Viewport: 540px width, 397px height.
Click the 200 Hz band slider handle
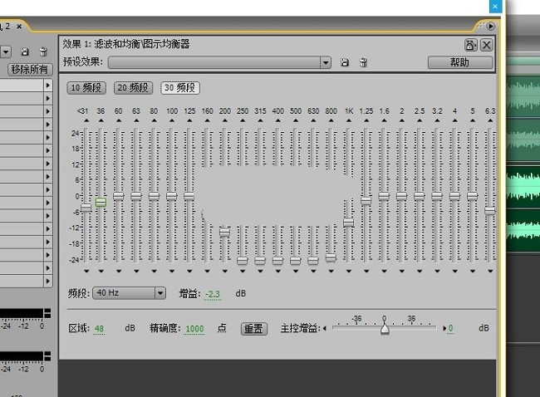pos(224,233)
